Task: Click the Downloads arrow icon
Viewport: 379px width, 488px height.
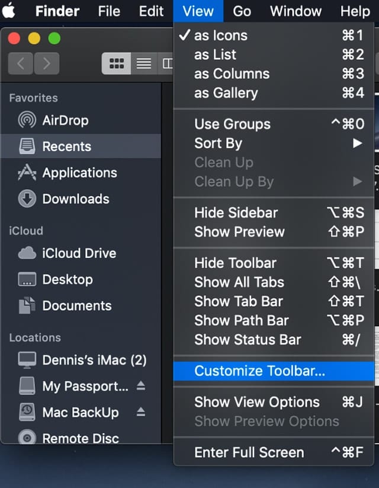Action: [x=27, y=199]
